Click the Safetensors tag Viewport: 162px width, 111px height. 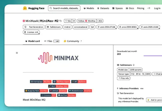[x=54, y=27]
